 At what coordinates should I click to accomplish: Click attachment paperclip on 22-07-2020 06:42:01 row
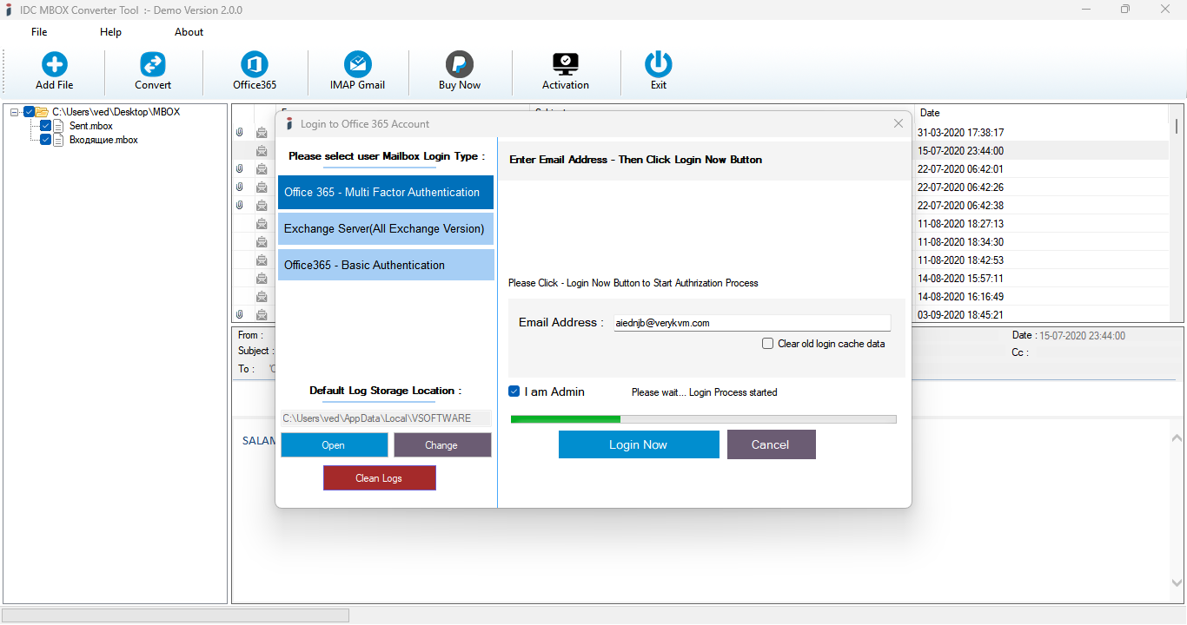coord(240,169)
